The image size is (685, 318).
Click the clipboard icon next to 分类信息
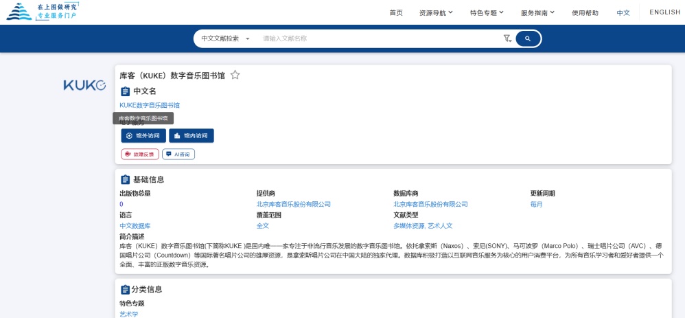coord(125,289)
